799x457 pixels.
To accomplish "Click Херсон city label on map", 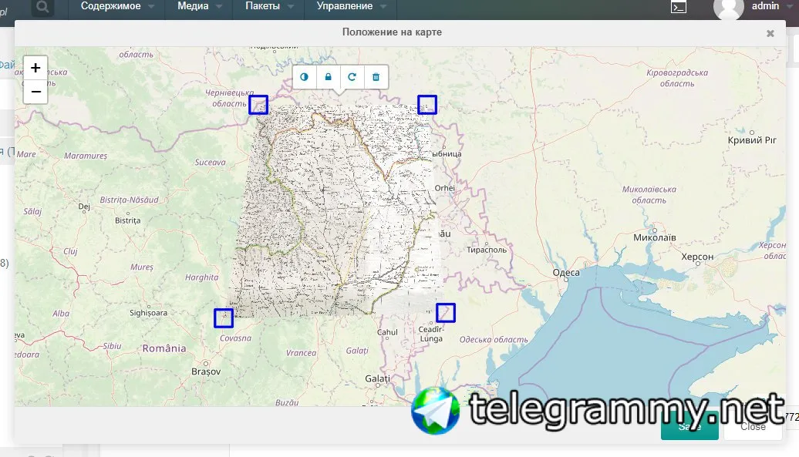I will click(x=698, y=257).
